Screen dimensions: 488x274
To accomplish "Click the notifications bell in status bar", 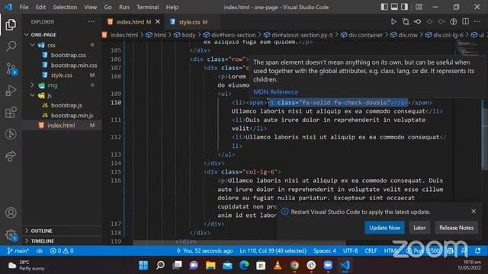I will (478, 250).
